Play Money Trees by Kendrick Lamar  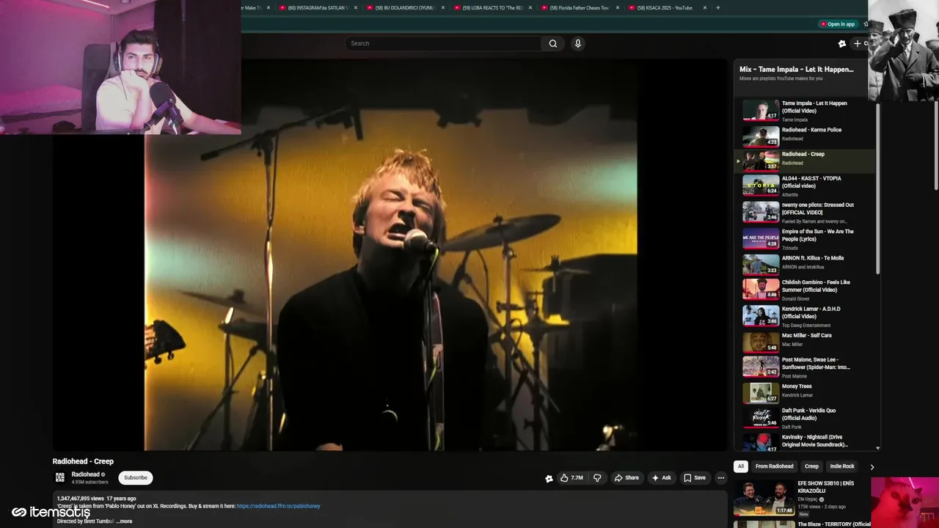pos(805,392)
